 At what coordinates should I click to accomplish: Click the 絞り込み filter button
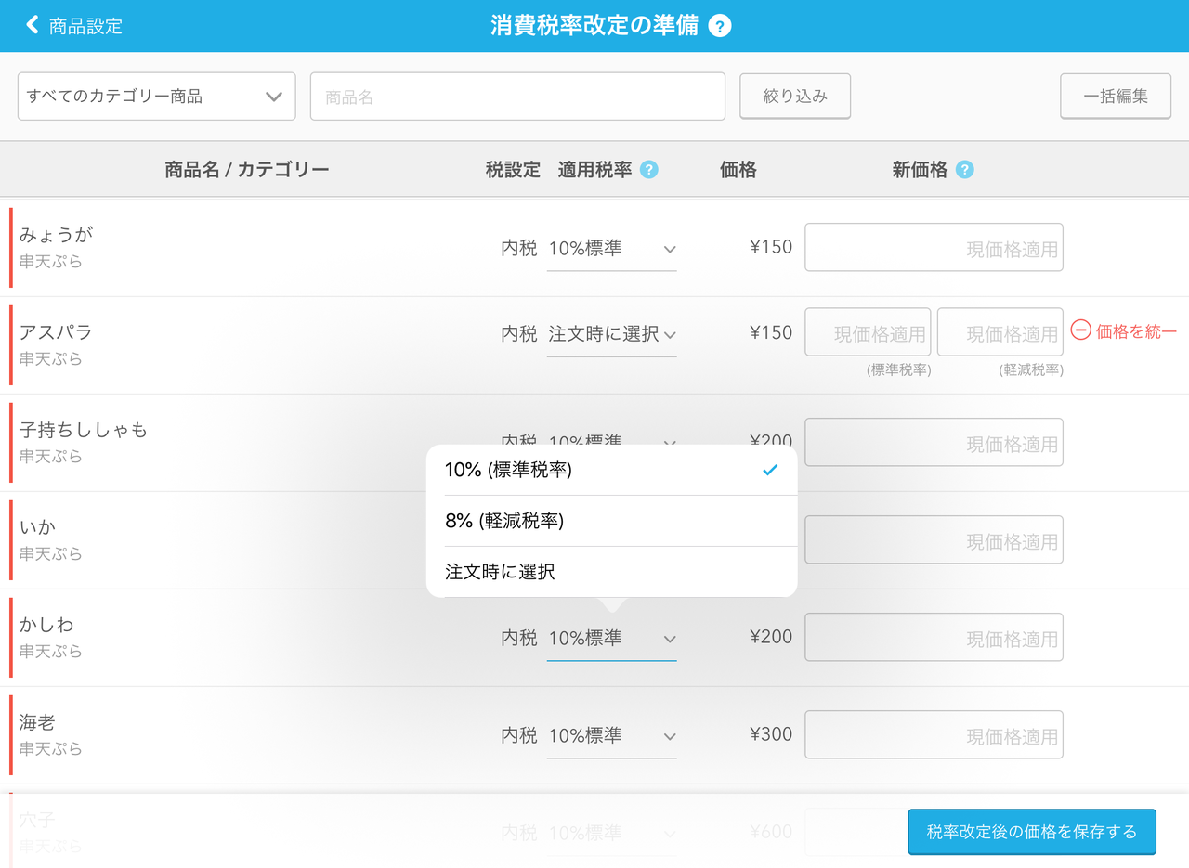(795, 97)
